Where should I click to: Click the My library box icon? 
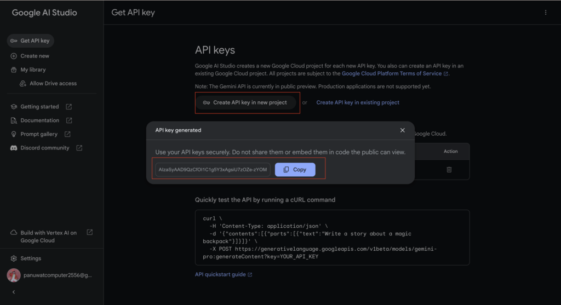pos(14,70)
